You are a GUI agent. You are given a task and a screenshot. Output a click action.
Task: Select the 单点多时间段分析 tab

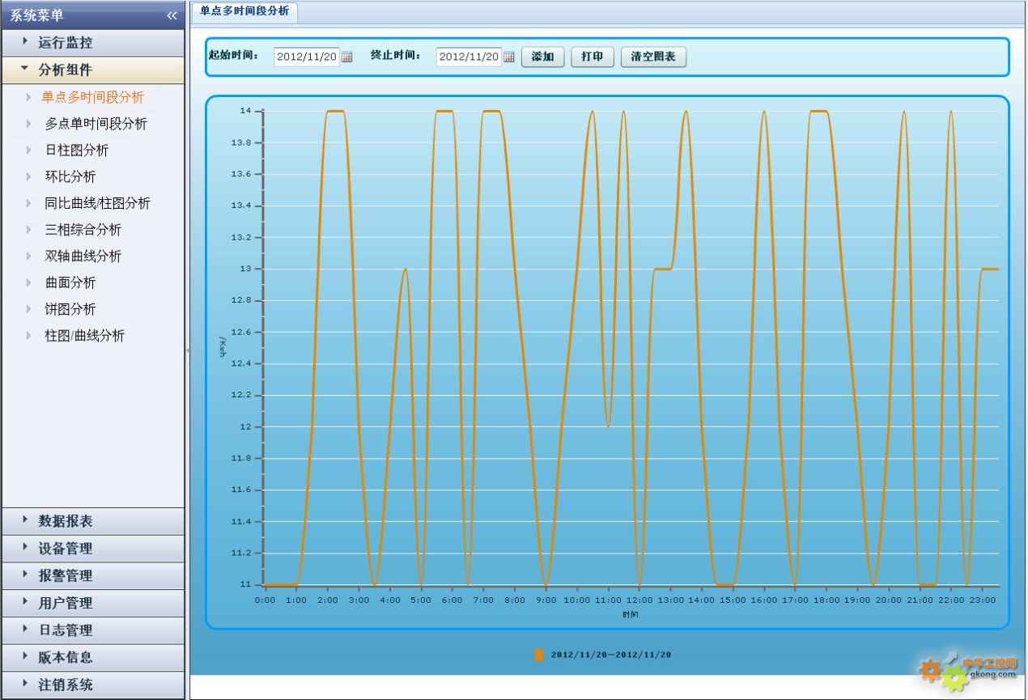click(x=244, y=11)
